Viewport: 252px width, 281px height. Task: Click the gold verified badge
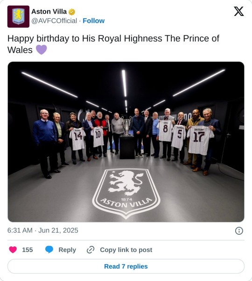pyautogui.click(x=72, y=12)
